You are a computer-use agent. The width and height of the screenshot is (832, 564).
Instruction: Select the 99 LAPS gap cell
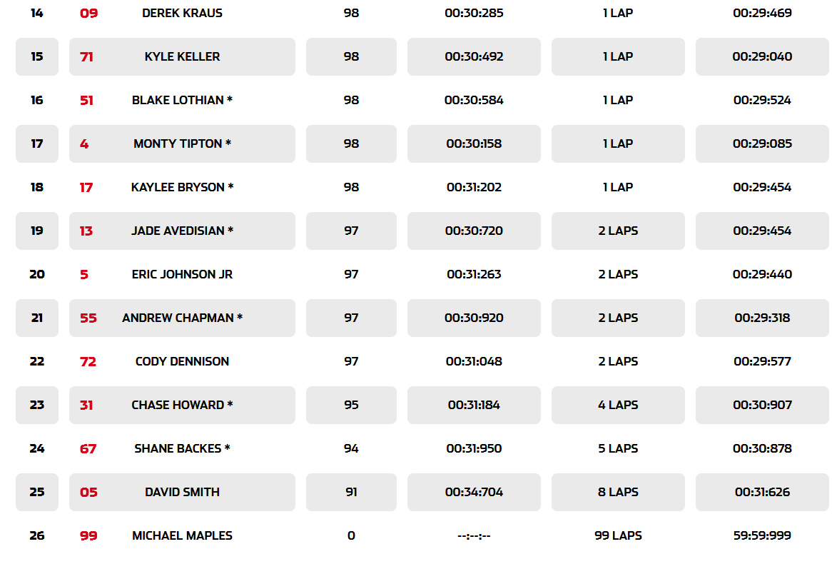pos(618,536)
